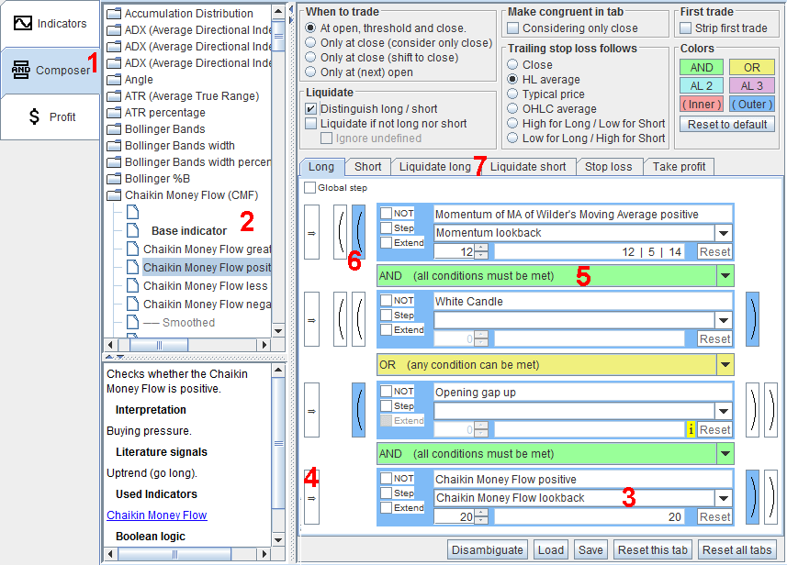Click the arrow button left of White Candle
787x565 pixels.
click(311, 319)
